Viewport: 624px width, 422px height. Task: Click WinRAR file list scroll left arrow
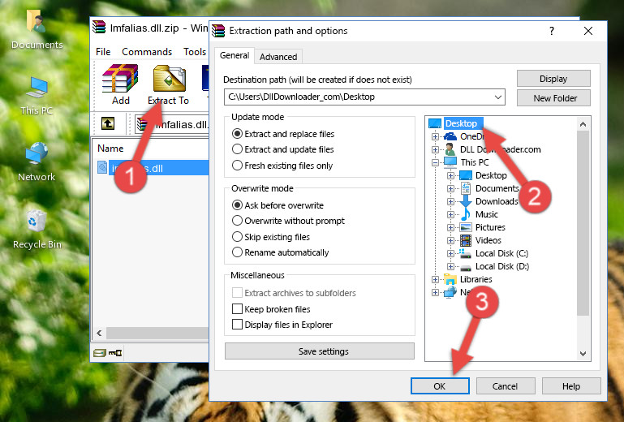99,333
